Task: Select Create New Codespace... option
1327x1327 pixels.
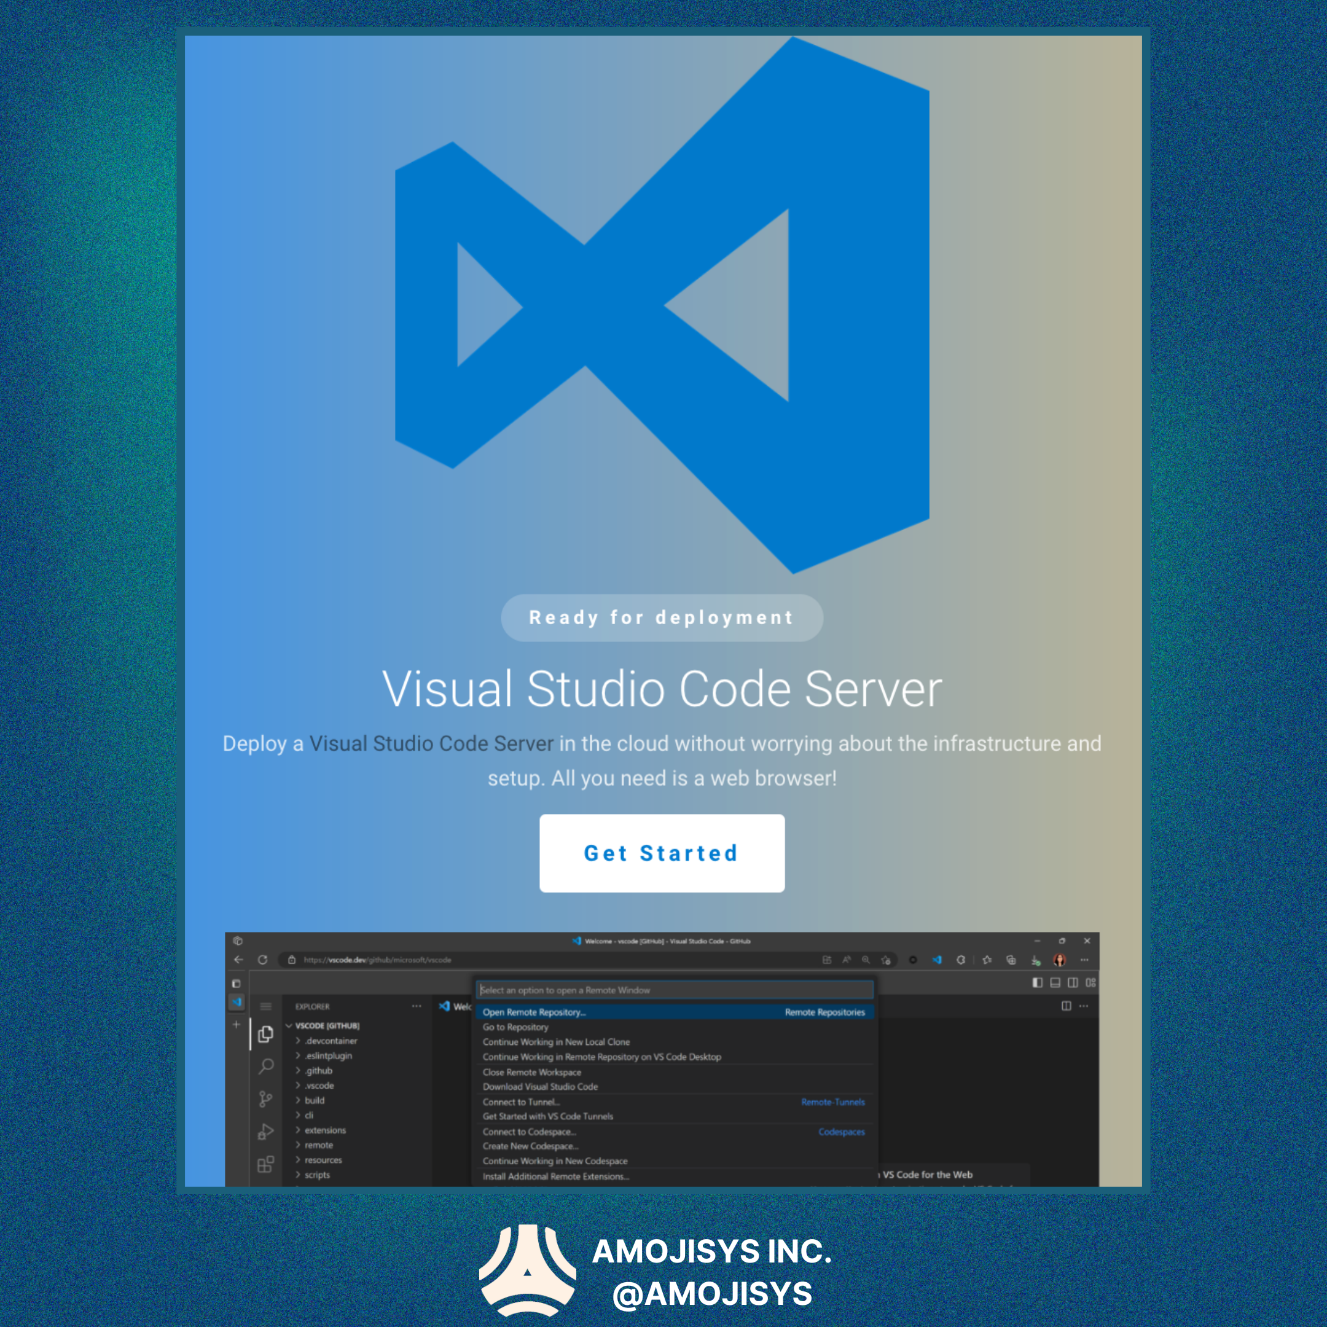Action: [675, 1146]
